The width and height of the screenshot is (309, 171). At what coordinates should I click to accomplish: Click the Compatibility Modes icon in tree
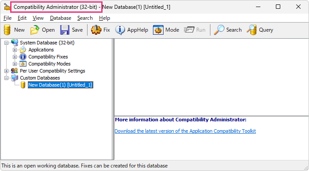(23, 64)
